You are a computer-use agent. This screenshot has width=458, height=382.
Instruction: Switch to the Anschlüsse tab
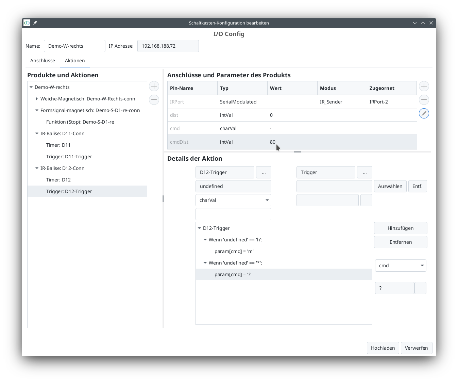point(43,61)
